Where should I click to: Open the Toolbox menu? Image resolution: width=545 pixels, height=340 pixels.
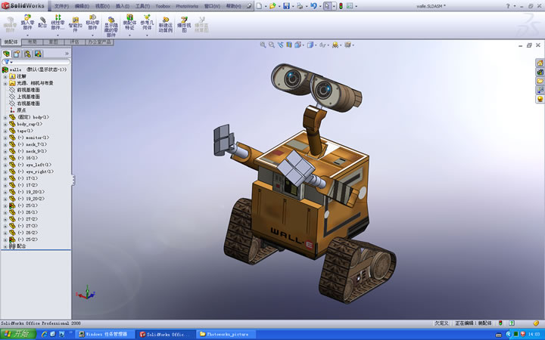pyautogui.click(x=163, y=6)
